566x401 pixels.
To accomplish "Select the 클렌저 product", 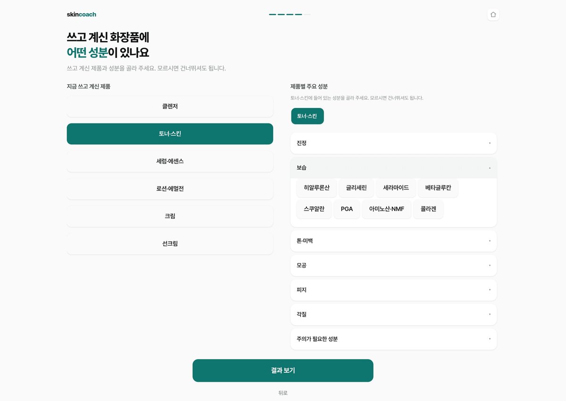I will [x=170, y=106].
